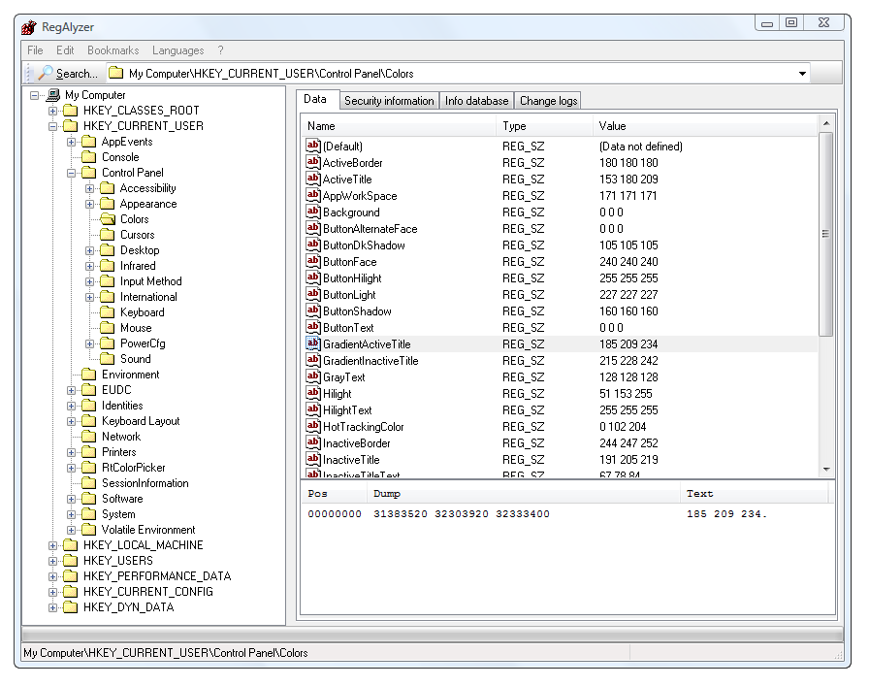Expand the HKEY_CLASSES_ROOT node
This screenshot has width=869, height=686.
[x=52, y=111]
